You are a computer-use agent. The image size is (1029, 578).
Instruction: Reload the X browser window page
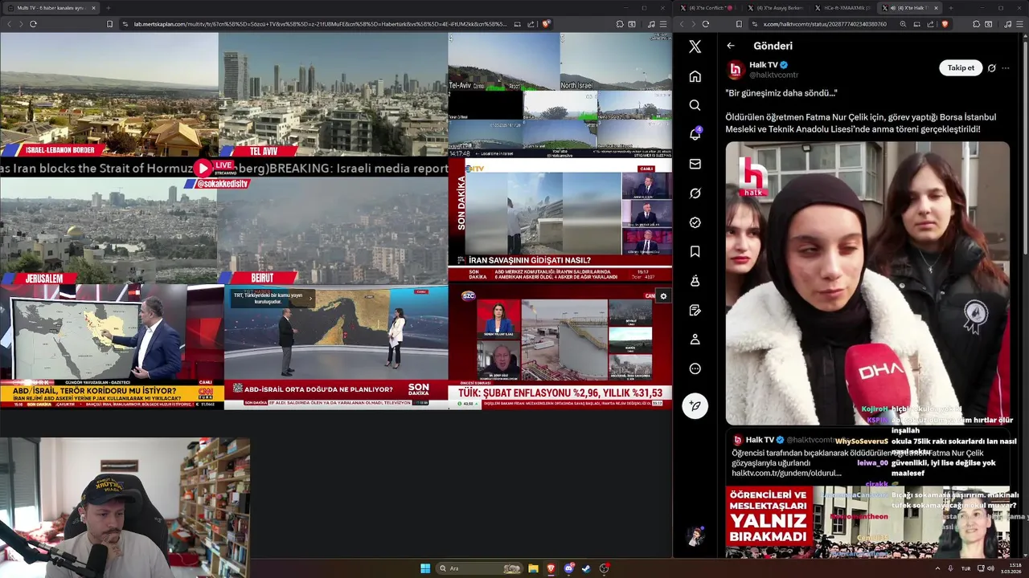[707, 24]
